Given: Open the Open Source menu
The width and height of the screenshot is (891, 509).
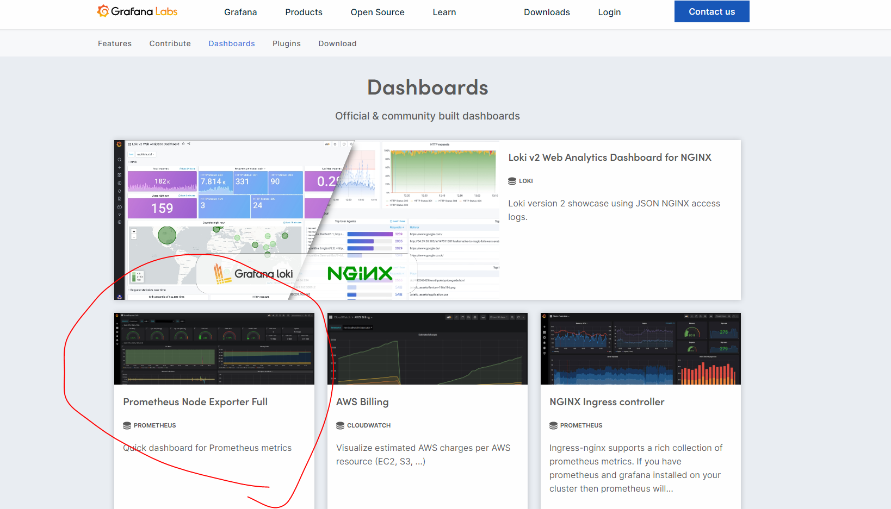Looking at the screenshot, I should (378, 12).
